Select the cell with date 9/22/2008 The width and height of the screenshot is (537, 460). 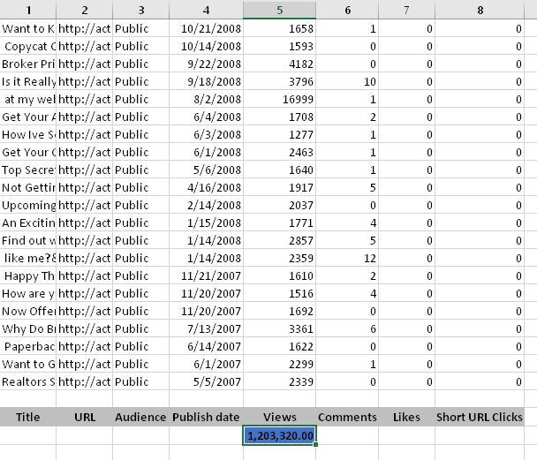(x=206, y=64)
